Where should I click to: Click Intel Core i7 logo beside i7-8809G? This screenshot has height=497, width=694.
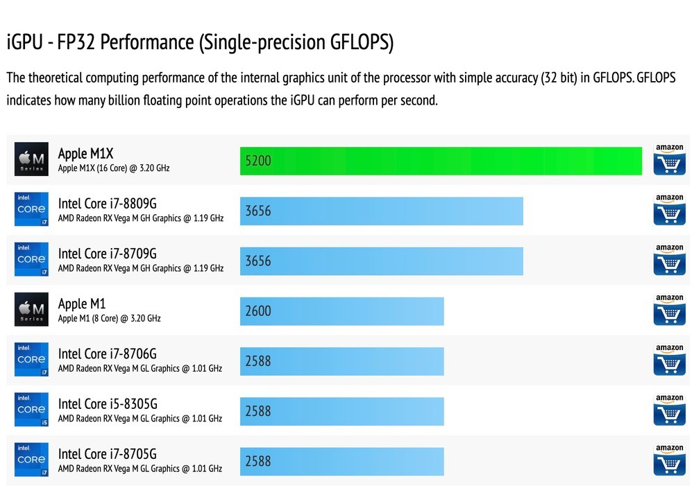[31, 210]
